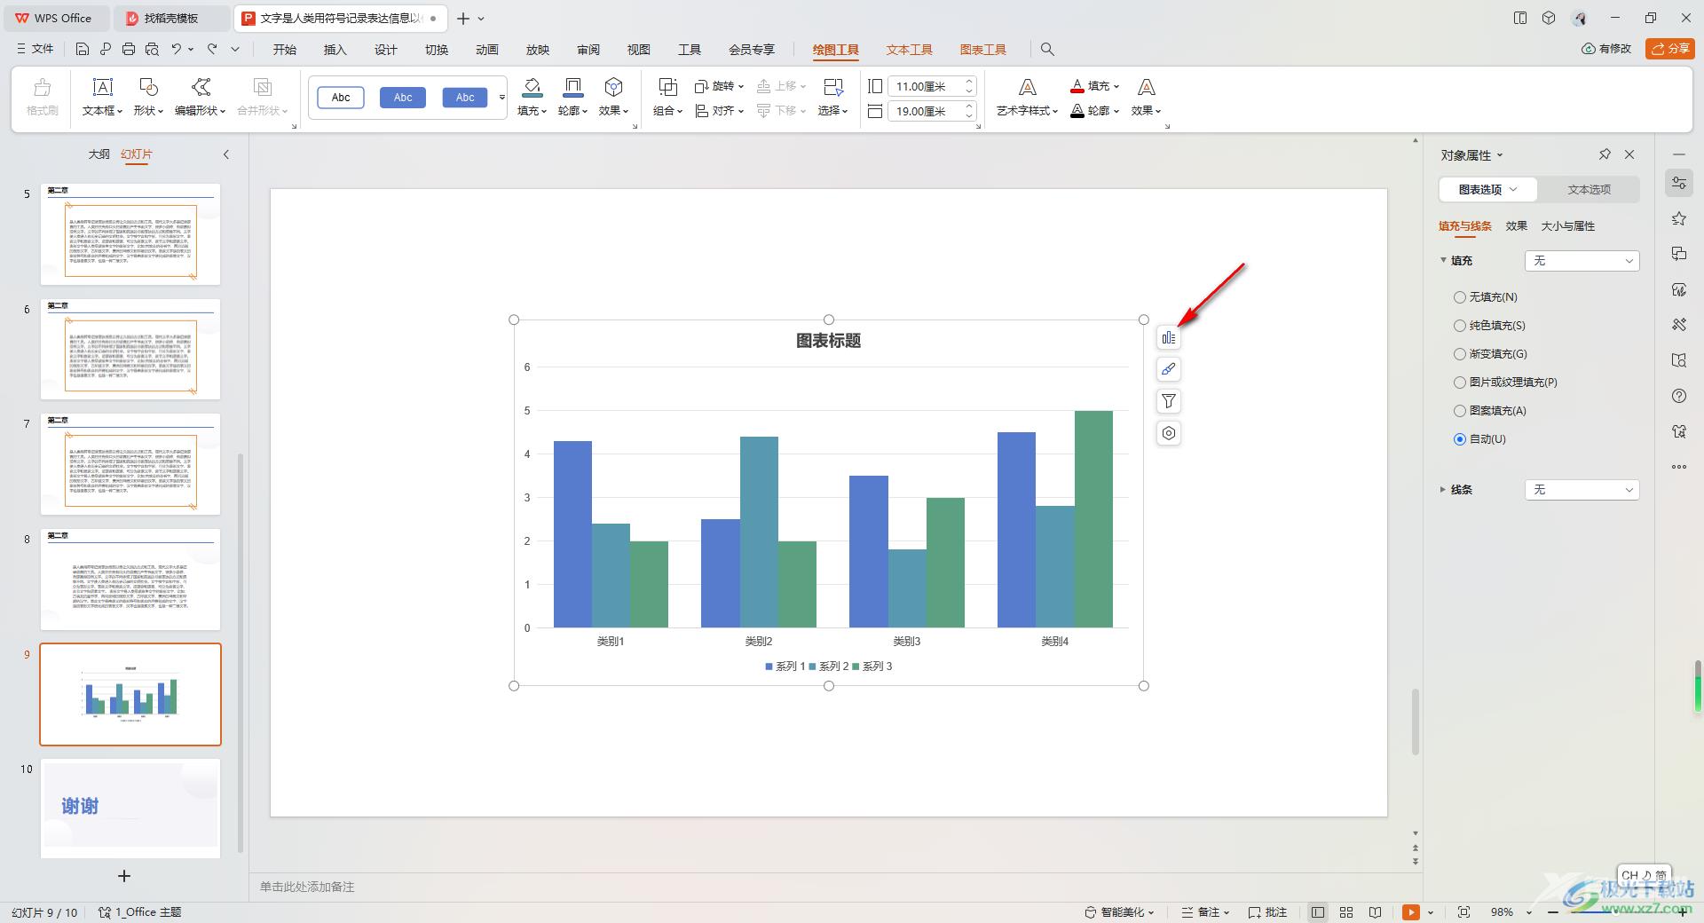This screenshot has height=923, width=1704.
Task: Switch to reading view icon
Action: point(1375,912)
